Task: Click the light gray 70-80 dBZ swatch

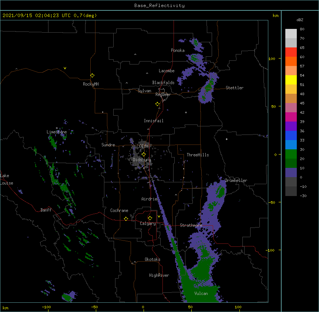Action: tap(291, 33)
